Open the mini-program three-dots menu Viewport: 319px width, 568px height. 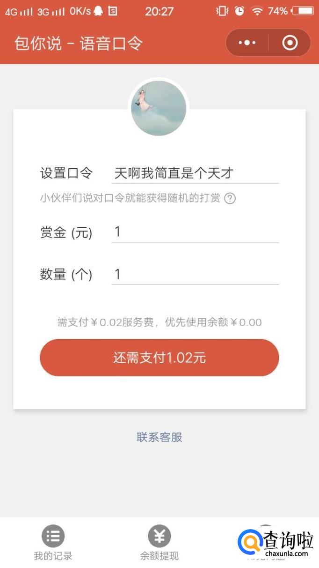click(247, 43)
